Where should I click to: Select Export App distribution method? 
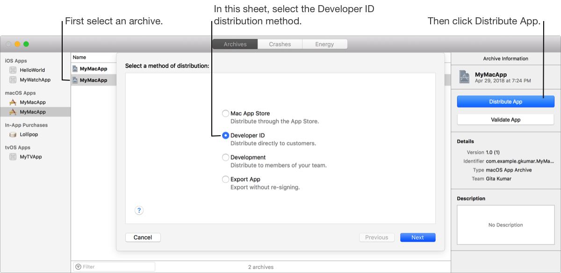(226, 180)
